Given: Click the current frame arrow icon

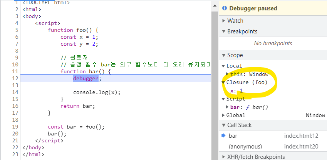Looking at the screenshot, I should click(x=223, y=136).
